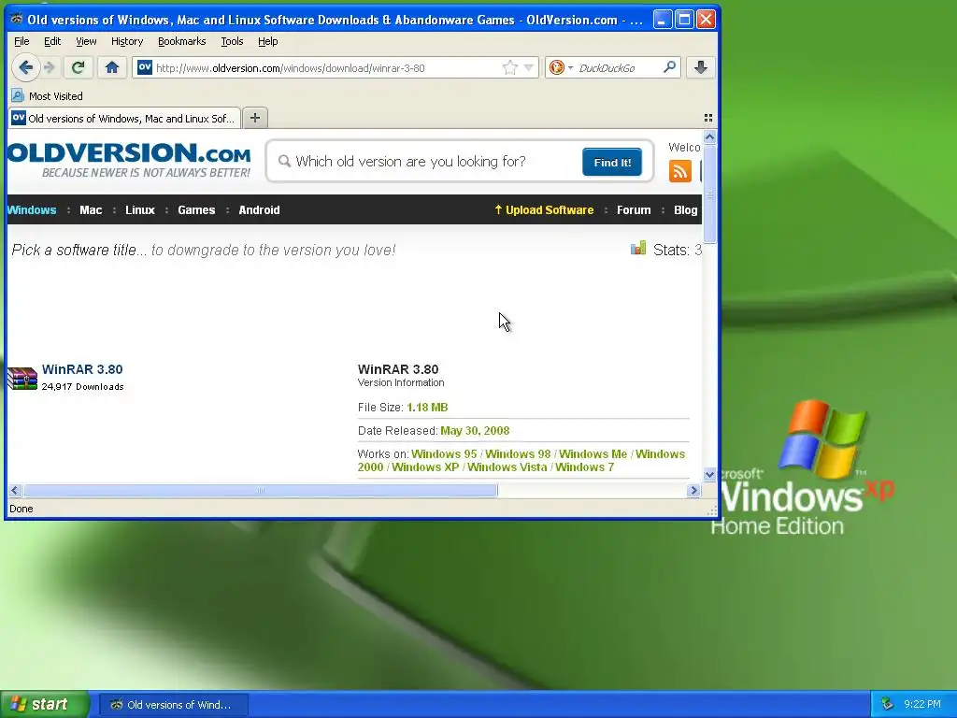This screenshot has width=957, height=718.
Task: Open the downloads arrow button
Action: (700, 67)
